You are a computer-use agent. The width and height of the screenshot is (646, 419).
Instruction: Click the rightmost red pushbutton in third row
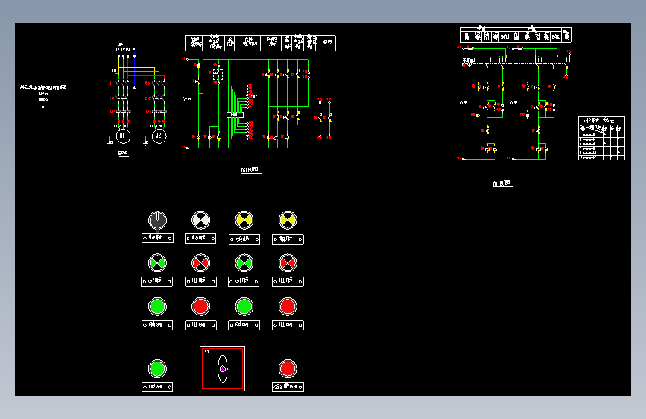[x=288, y=307]
